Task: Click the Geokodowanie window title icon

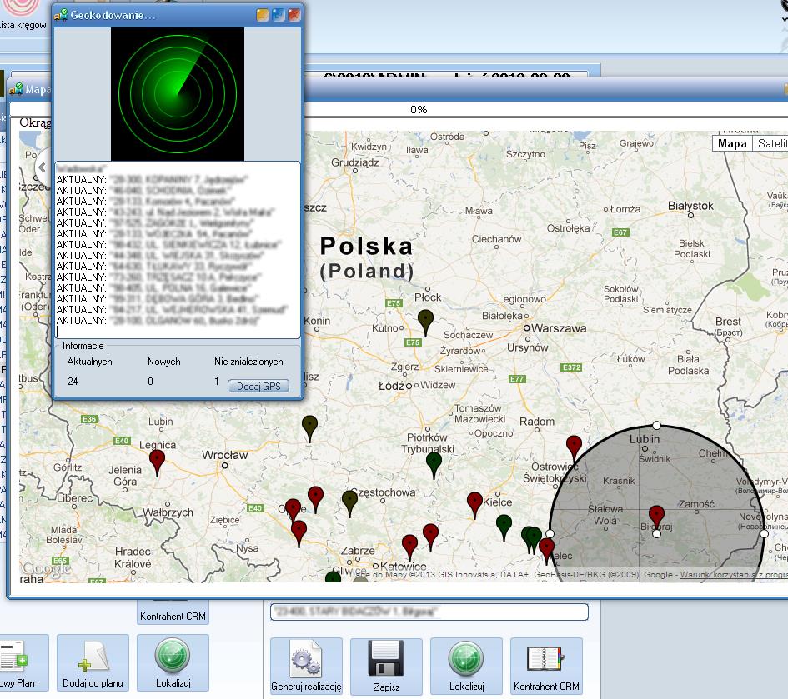Action: click(x=61, y=15)
